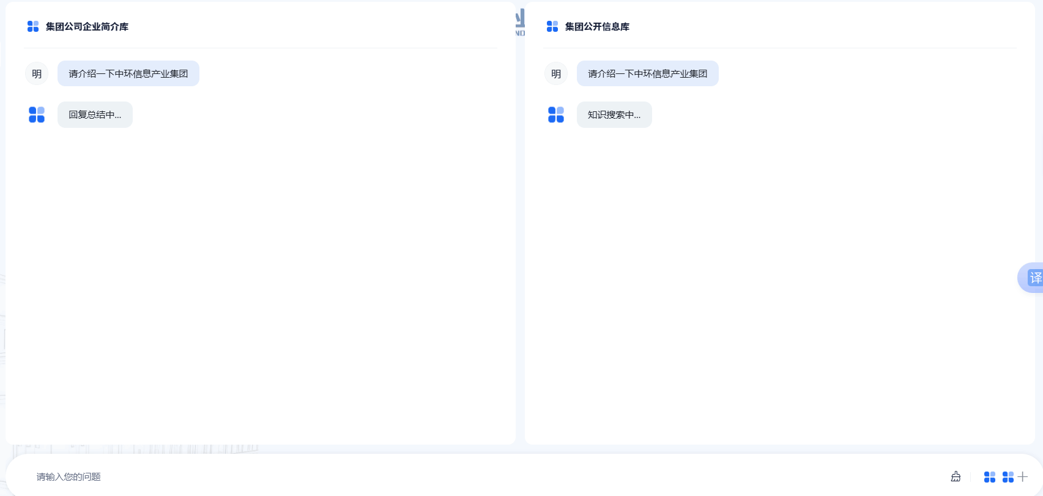Click the broom clear-conversation icon
Viewport: 1043px width, 496px height.
click(x=956, y=476)
